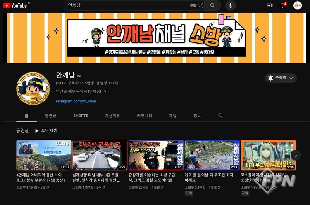310x205 pixels.
Task: Click the 안깨남 channel profile picture
Action: 33,89
